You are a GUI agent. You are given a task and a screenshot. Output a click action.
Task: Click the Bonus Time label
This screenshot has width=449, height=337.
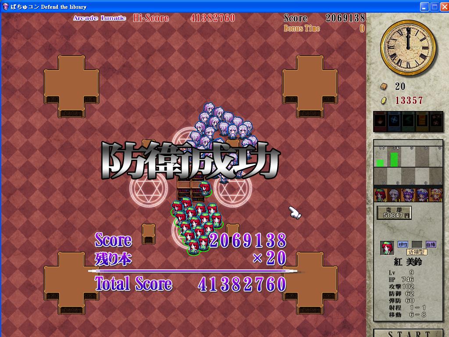pyautogui.click(x=302, y=28)
